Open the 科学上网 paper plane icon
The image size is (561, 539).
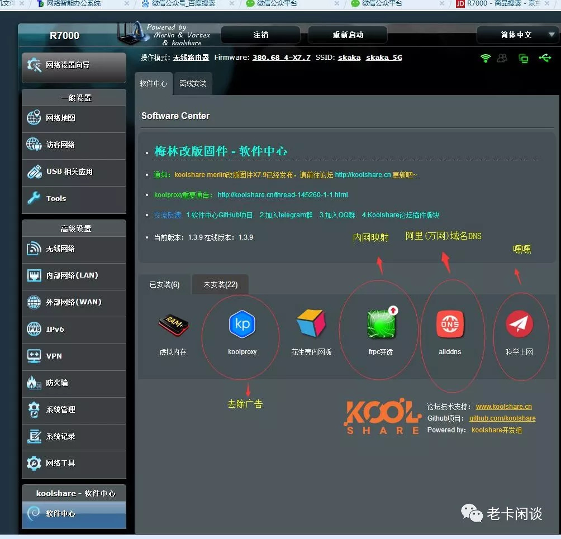tap(519, 324)
